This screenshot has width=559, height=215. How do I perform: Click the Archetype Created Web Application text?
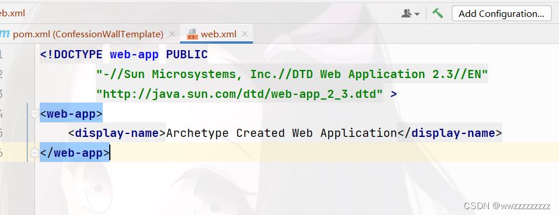pos(282,133)
